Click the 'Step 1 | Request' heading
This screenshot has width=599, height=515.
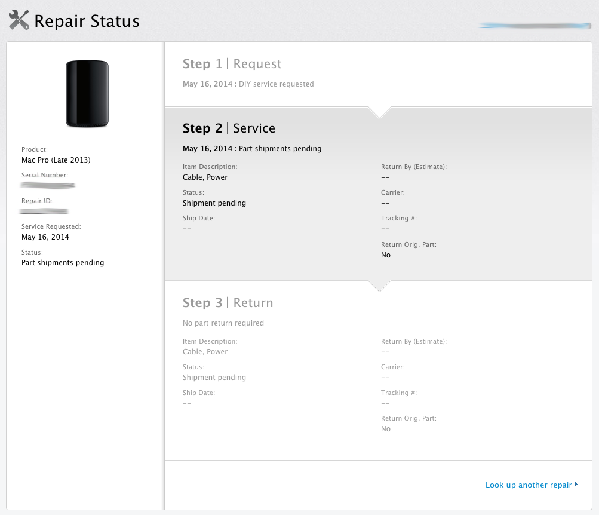(x=232, y=64)
